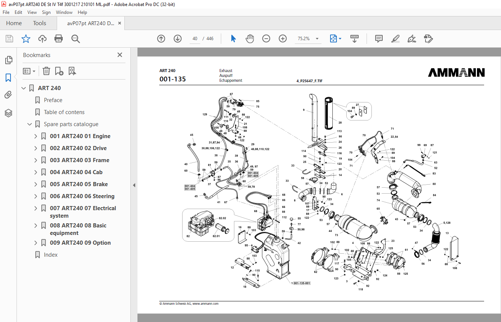501x322 pixels.
Task: Open the sign document pen tool
Action: tap(412, 39)
